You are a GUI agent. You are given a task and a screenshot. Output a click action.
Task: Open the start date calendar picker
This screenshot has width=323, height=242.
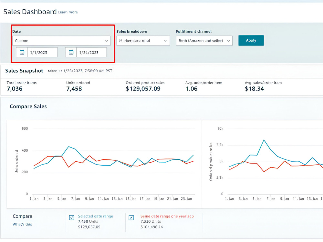pos(22,52)
